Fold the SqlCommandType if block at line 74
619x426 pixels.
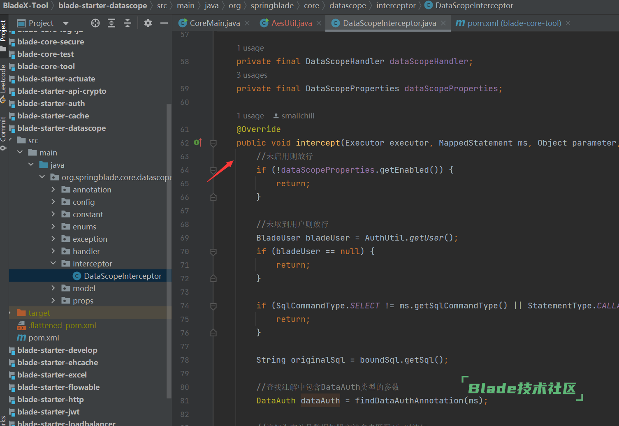(213, 306)
